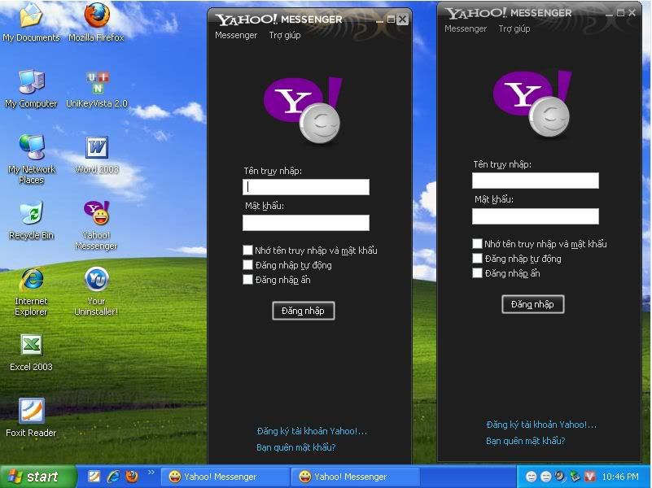652x488 pixels.
Task: Expand Quick Launch overflow chevron
Action: (x=151, y=473)
